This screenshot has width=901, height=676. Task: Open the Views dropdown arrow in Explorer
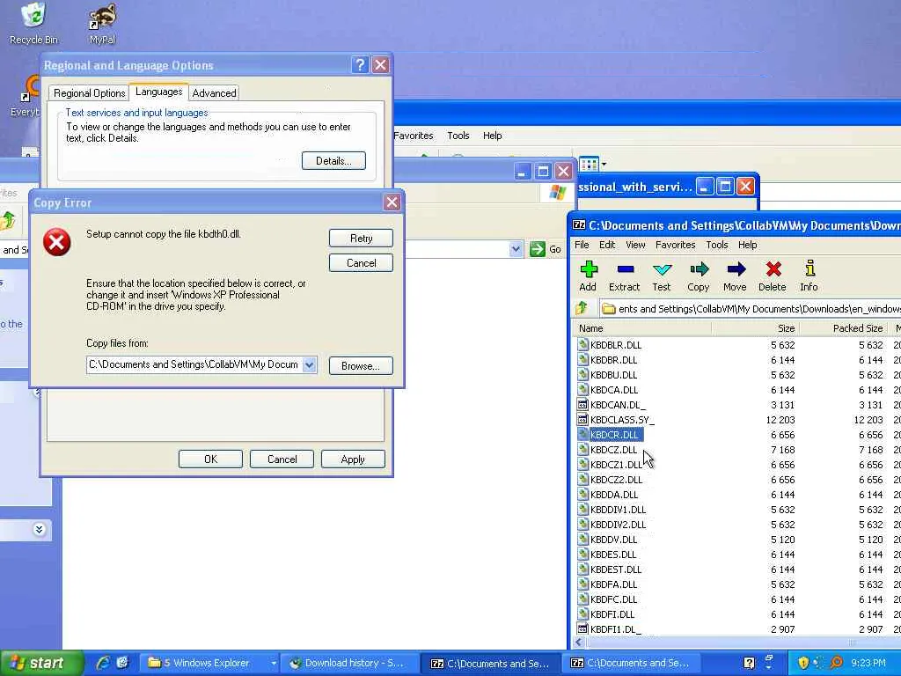tap(604, 165)
